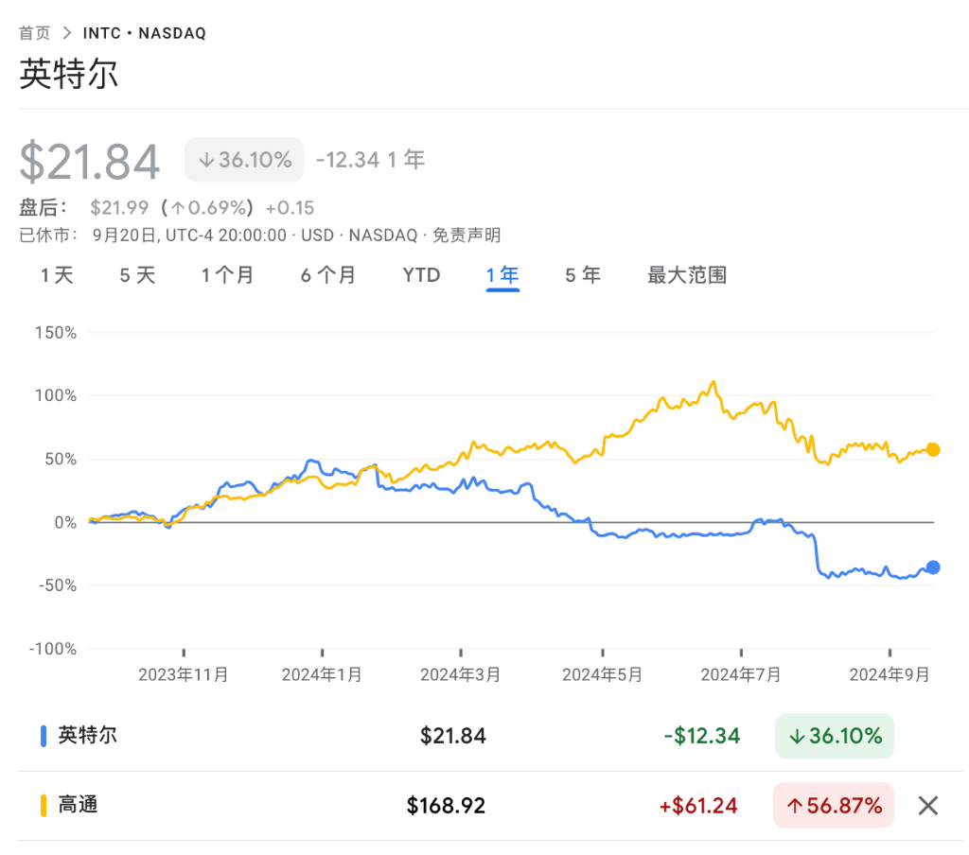Click the 2024年5月 axis label
Image resolution: width=969 pixels, height=855 pixels.
pos(602,674)
